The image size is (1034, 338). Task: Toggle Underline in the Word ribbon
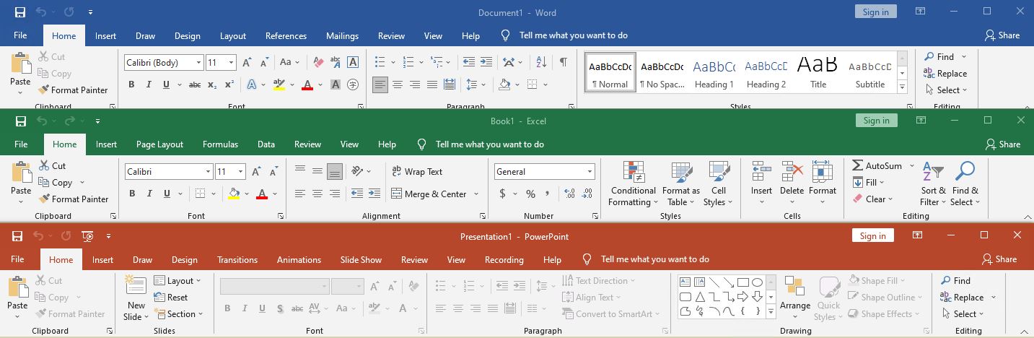point(167,84)
